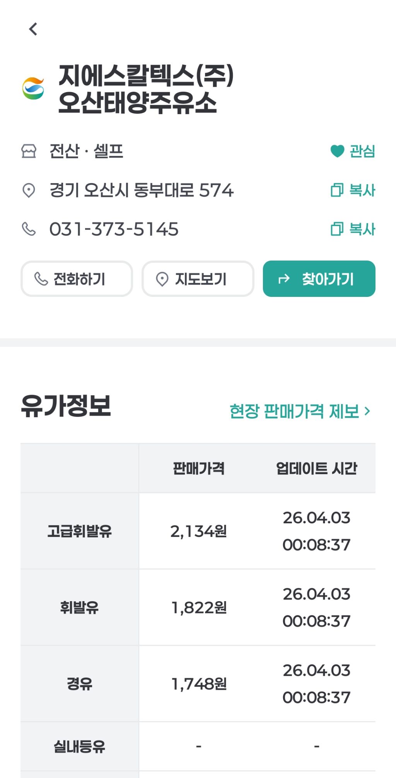Open the 현장 판매가격 제보 link
The image size is (396, 778).
click(x=295, y=411)
